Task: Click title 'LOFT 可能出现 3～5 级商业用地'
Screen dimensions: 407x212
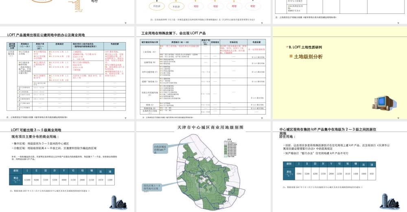Action: point(36,130)
